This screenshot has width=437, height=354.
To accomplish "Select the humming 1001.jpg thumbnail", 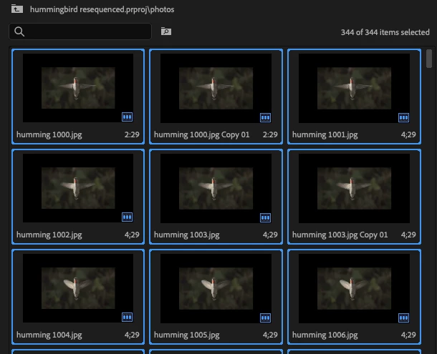I will [x=354, y=88].
